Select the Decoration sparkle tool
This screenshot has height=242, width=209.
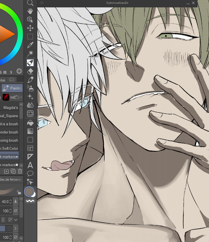tap(30, 97)
